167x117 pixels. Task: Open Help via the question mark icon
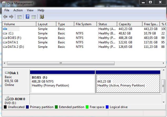point(27,17)
